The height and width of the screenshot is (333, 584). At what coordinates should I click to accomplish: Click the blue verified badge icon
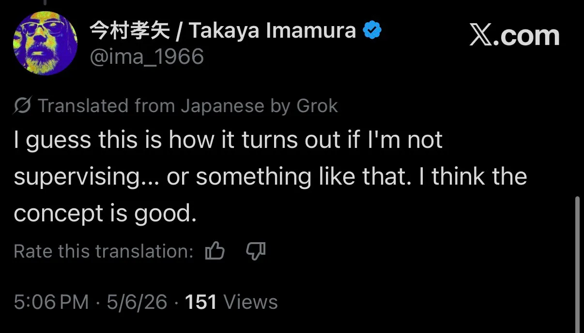point(372,31)
